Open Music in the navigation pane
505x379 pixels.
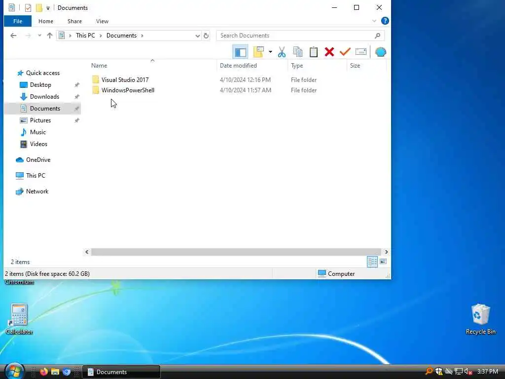coord(37,132)
